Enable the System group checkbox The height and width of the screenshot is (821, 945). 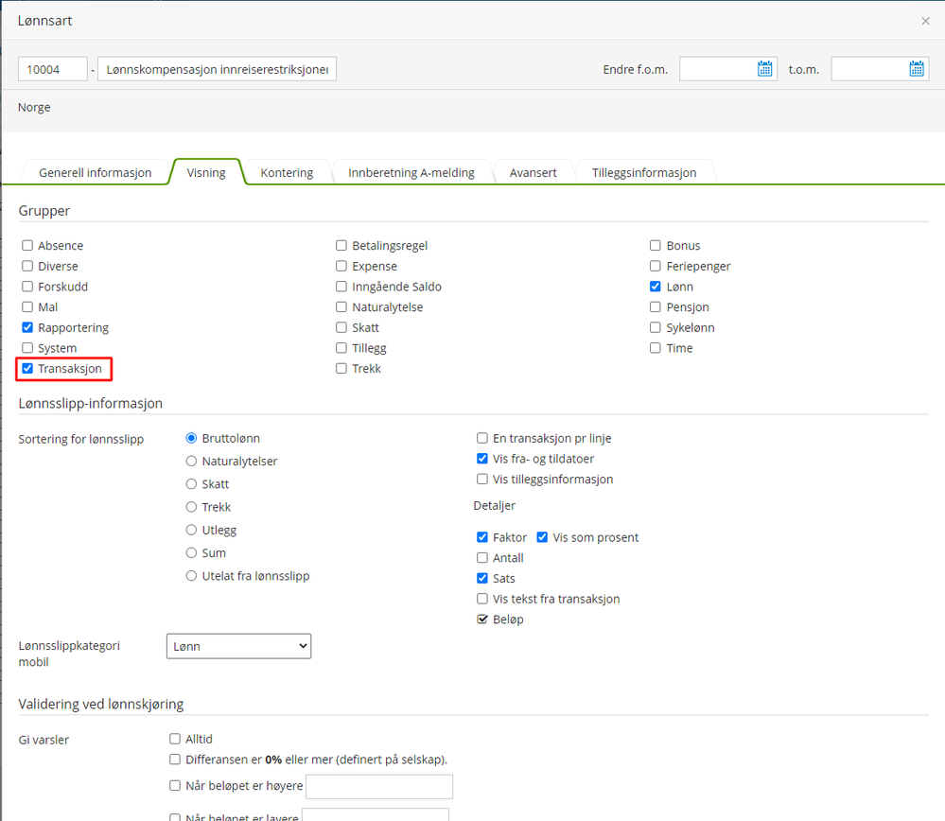coord(27,348)
